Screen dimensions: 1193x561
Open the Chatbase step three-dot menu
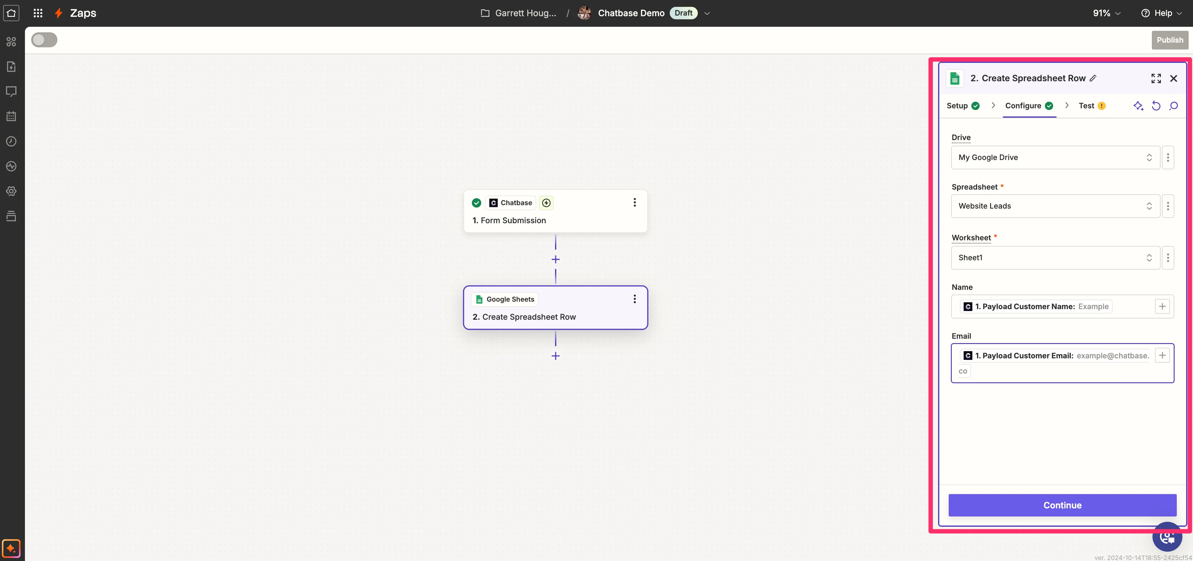click(x=635, y=203)
